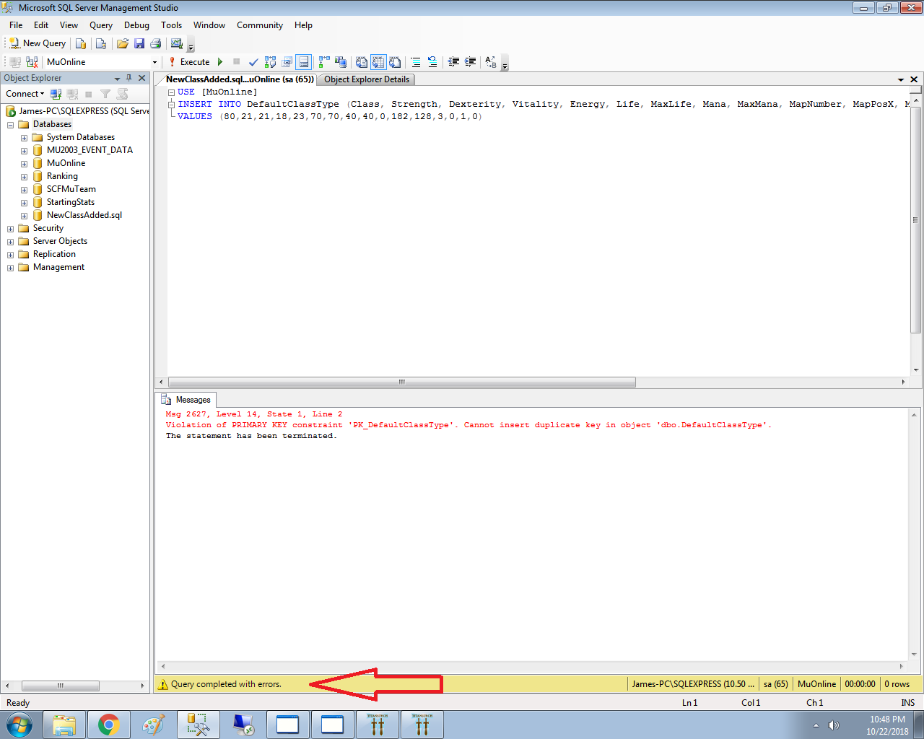The width and height of the screenshot is (924, 739).
Task: Open Paint from the taskbar
Action: pos(154,725)
